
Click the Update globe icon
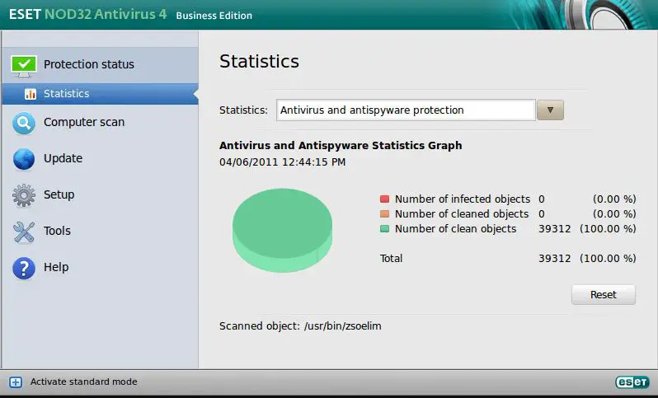pos(24,159)
